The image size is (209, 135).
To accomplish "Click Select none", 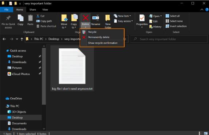I will pyautogui.click(x=174, y=21).
